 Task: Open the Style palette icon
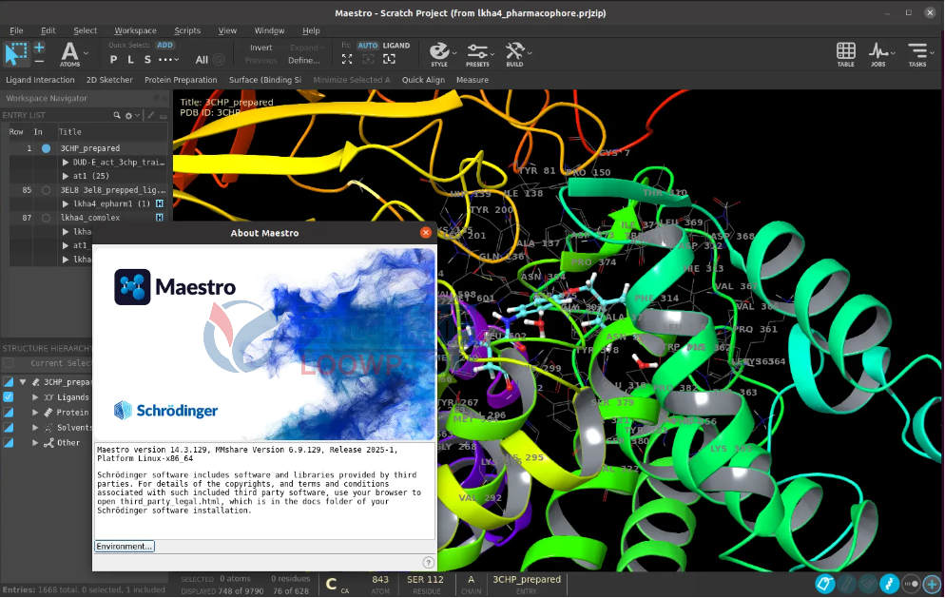click(439, 54)
